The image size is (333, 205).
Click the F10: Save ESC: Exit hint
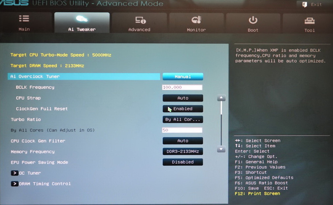pyautogui.click(x=261, y=188)
